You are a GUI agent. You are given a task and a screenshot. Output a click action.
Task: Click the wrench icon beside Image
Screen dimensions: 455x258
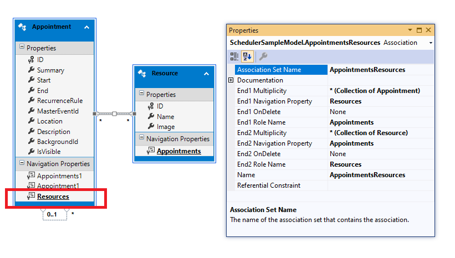(x=151, y=126)
